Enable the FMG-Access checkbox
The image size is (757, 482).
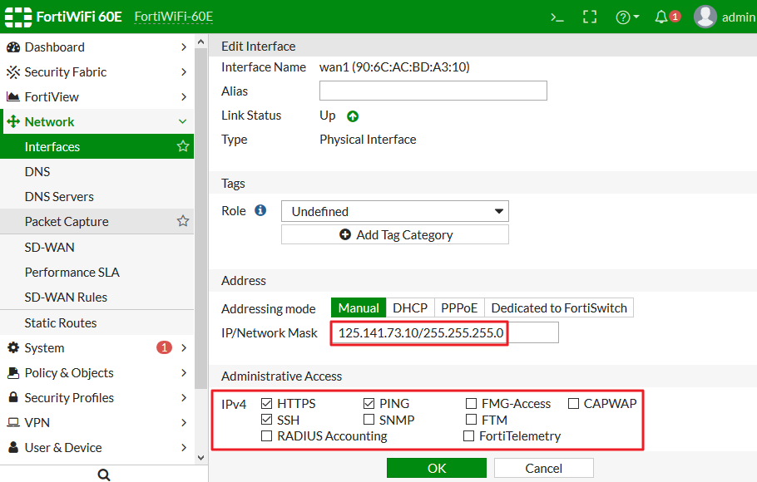point(471,403)
